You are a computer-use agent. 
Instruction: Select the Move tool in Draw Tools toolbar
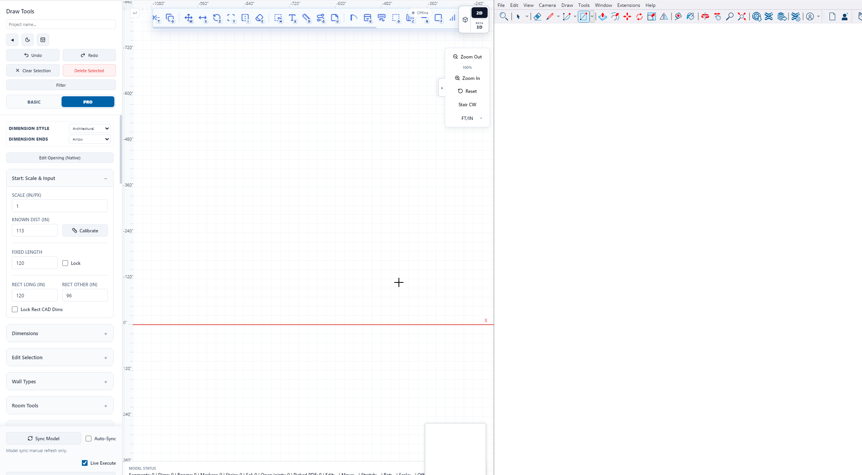click(189, 18)
